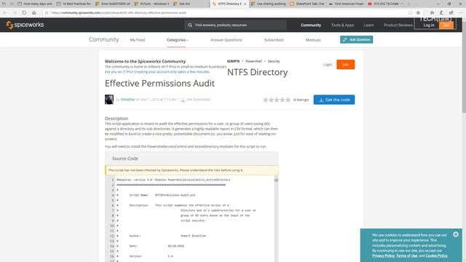466x262 pixels.
Task: Click the creating your account link
Action: pyautogui.click(x=157, y=72)
